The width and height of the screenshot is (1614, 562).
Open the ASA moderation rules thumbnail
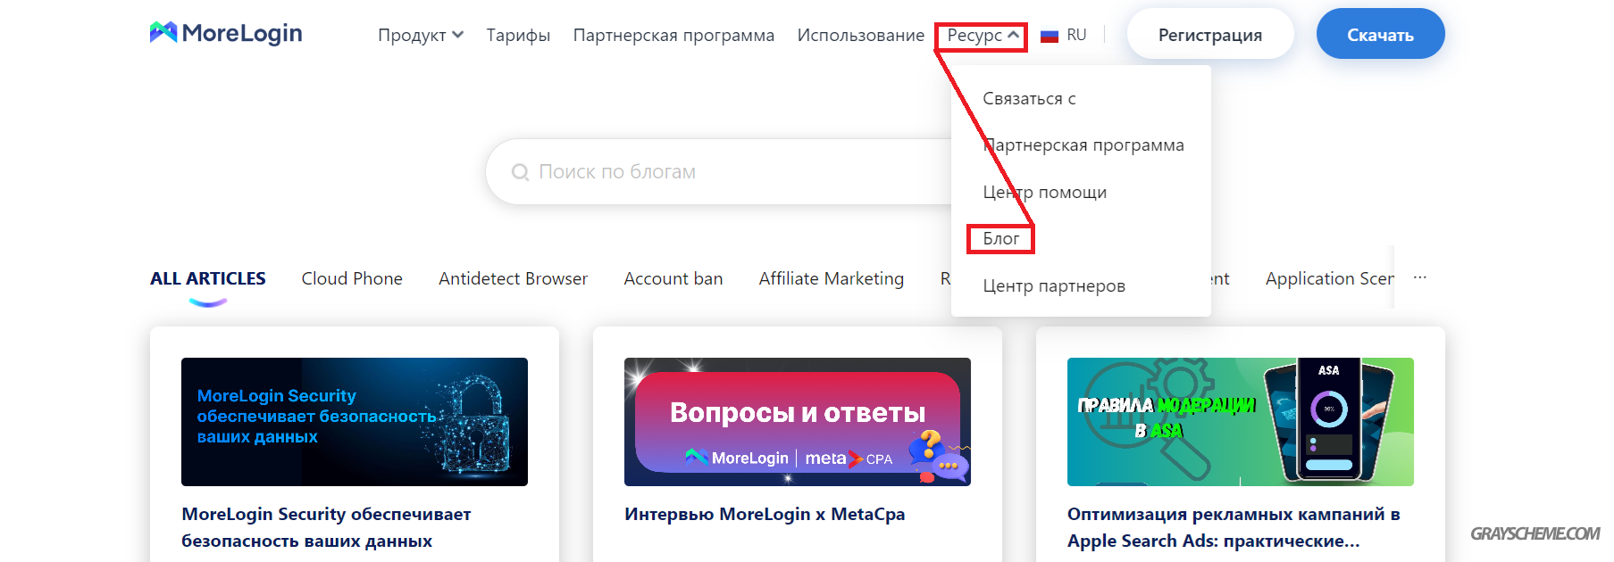tap(1241, 422)
